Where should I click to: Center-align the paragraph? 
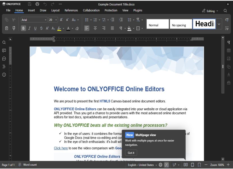tap(95, 28)
